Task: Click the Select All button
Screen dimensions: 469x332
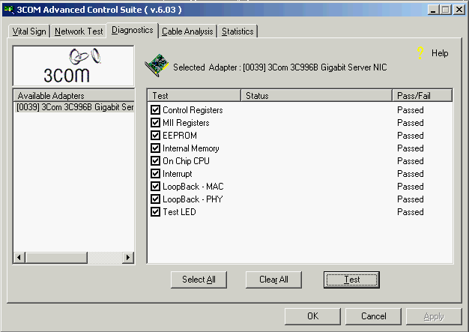Action: pos(199,280)
